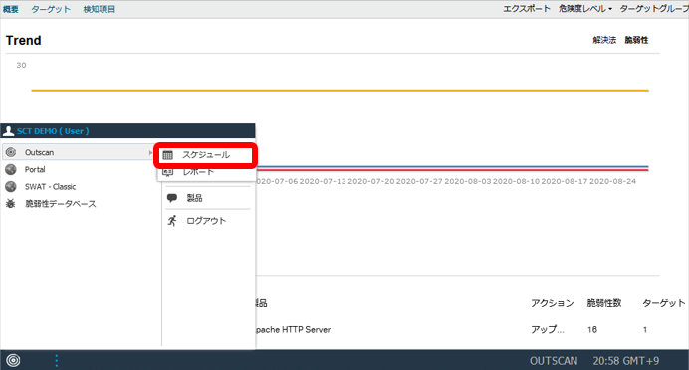
Task: Select the スケジュール menu entry
Action: pyautogui.click(x=205, y=155)
